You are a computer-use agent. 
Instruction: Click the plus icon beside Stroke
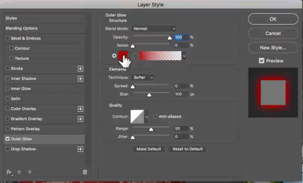pyautogui.click(x=80, y=69)
